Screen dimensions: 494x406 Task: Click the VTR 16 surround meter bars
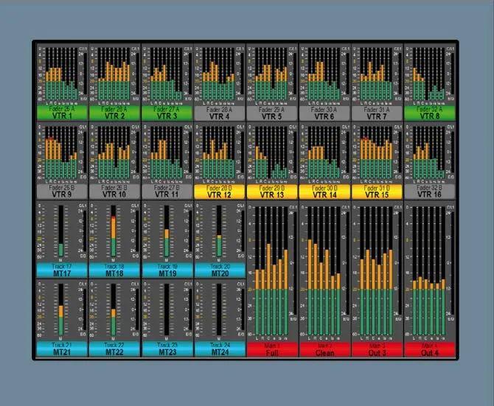coord(428,153)
